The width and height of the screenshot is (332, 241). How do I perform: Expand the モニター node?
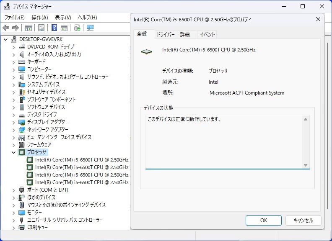click(x=13, y=213)
